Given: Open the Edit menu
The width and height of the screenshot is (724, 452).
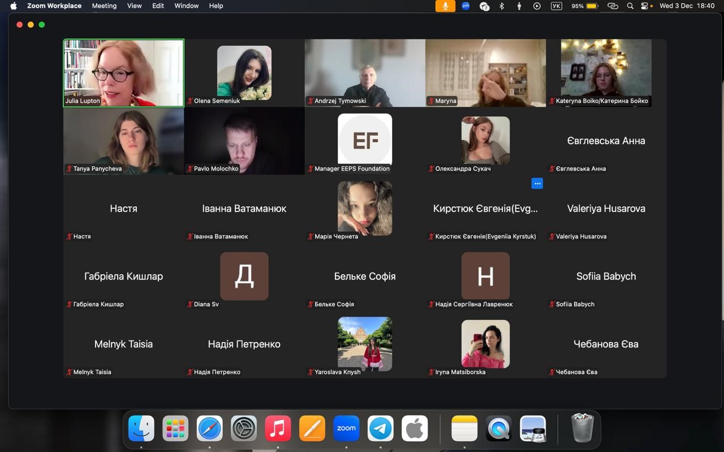Looking at the screenshot, I should (x=158, y=6).
